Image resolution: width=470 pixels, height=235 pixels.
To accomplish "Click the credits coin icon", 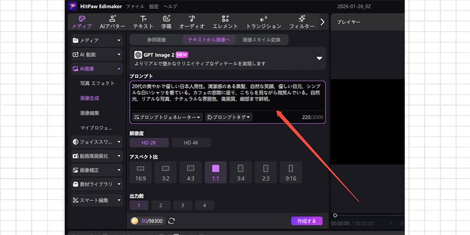I will tap(135, 221).
